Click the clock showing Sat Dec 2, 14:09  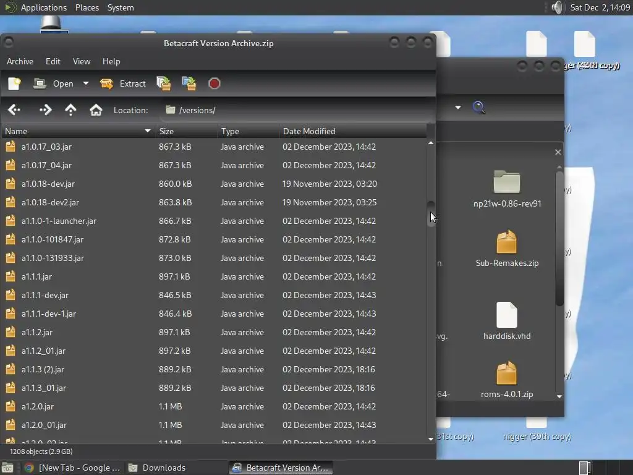click(600, 7)
